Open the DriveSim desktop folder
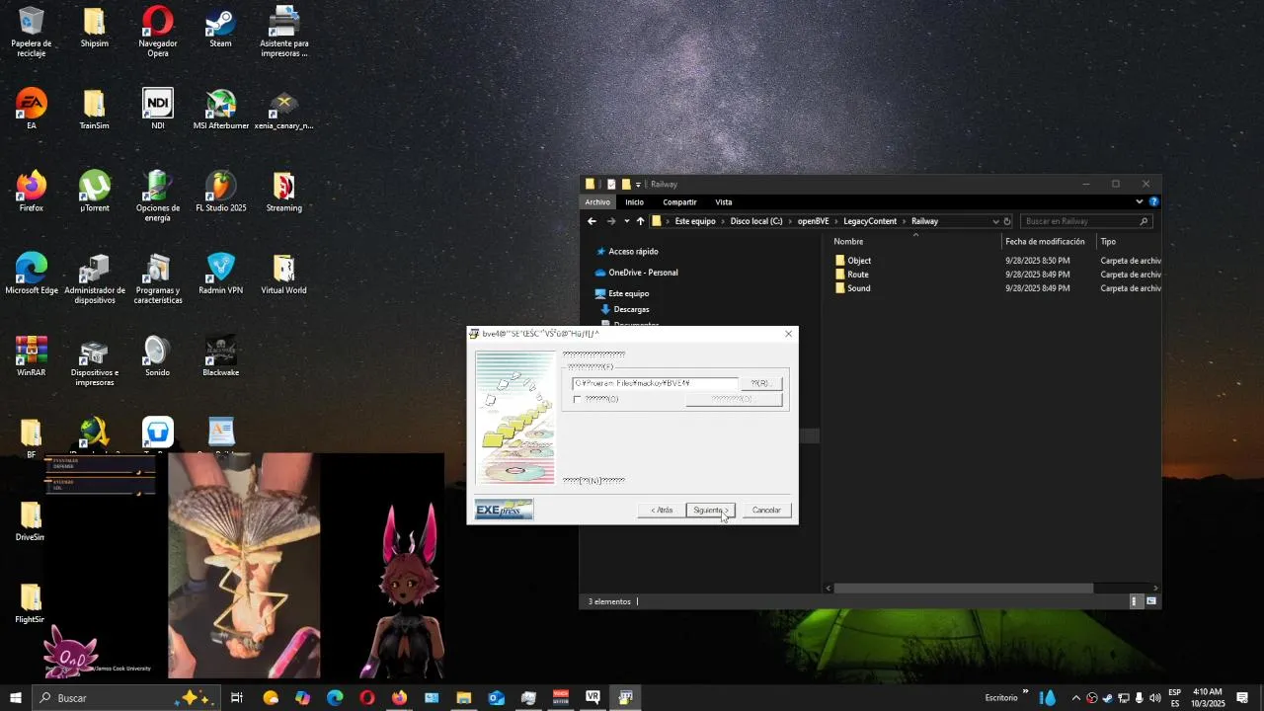The width and height of the screenshot is (1264, 711). [31, 520]
